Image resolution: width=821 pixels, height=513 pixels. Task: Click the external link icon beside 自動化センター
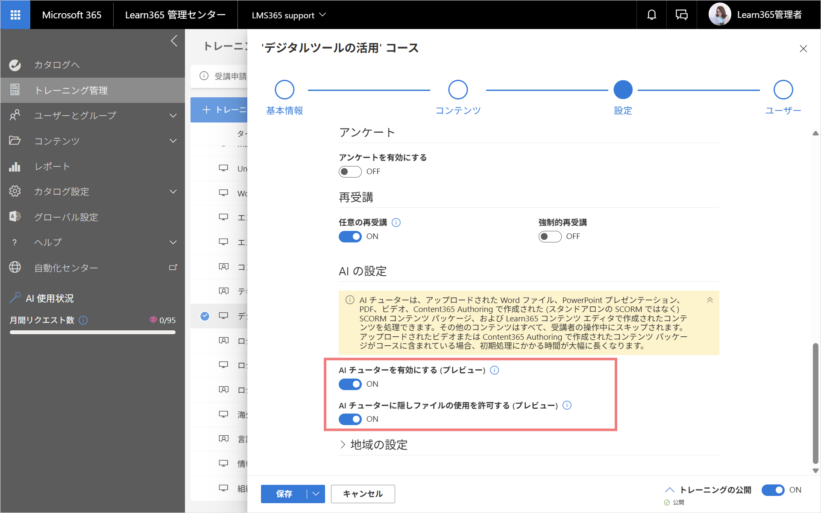173,267
